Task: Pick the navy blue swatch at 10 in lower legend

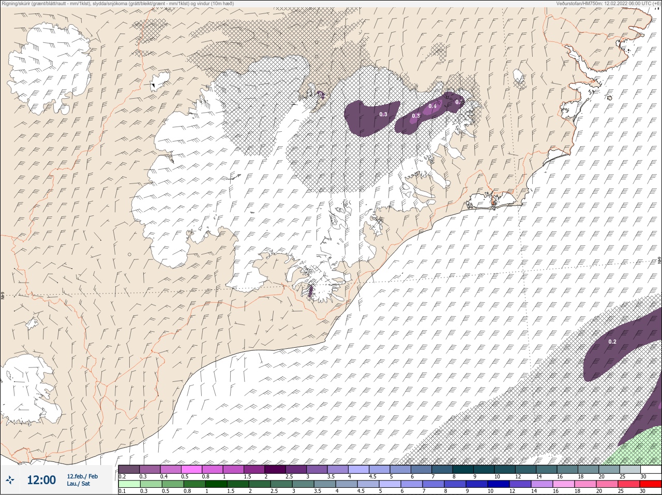Action: 498,484
